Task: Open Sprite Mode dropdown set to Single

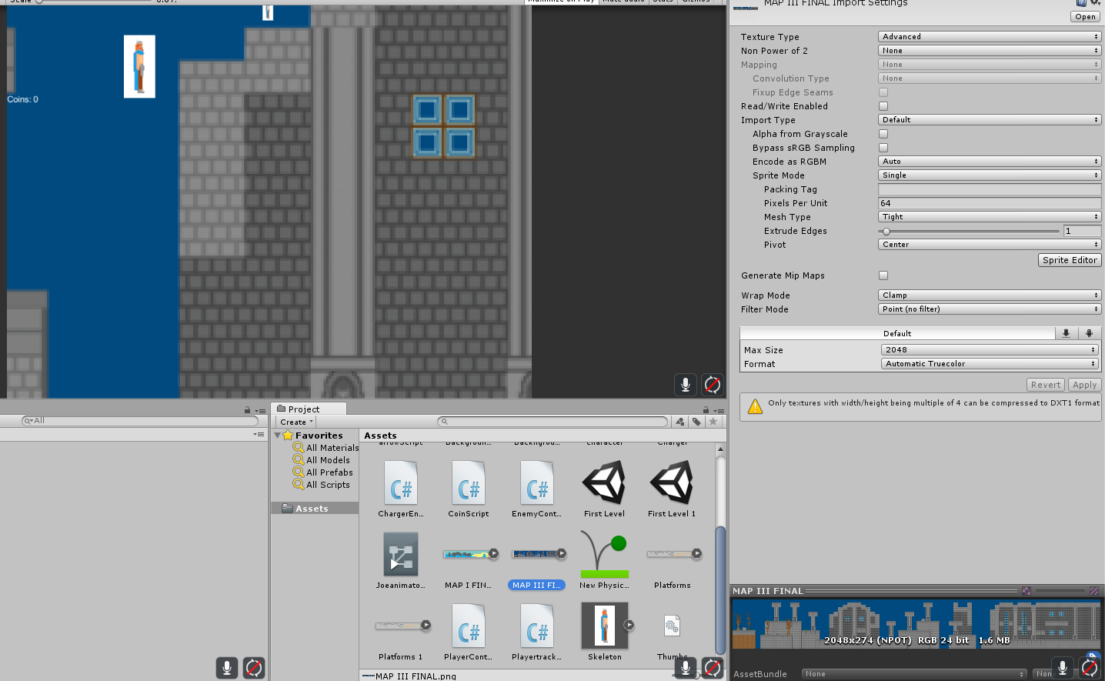Action: pyautogui.click(x=990, y=175)
